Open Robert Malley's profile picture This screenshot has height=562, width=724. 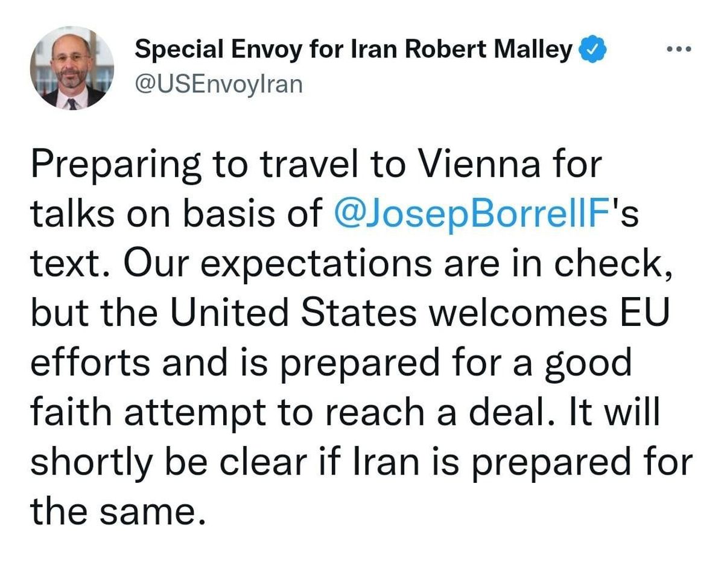click(x=72, y=68)
